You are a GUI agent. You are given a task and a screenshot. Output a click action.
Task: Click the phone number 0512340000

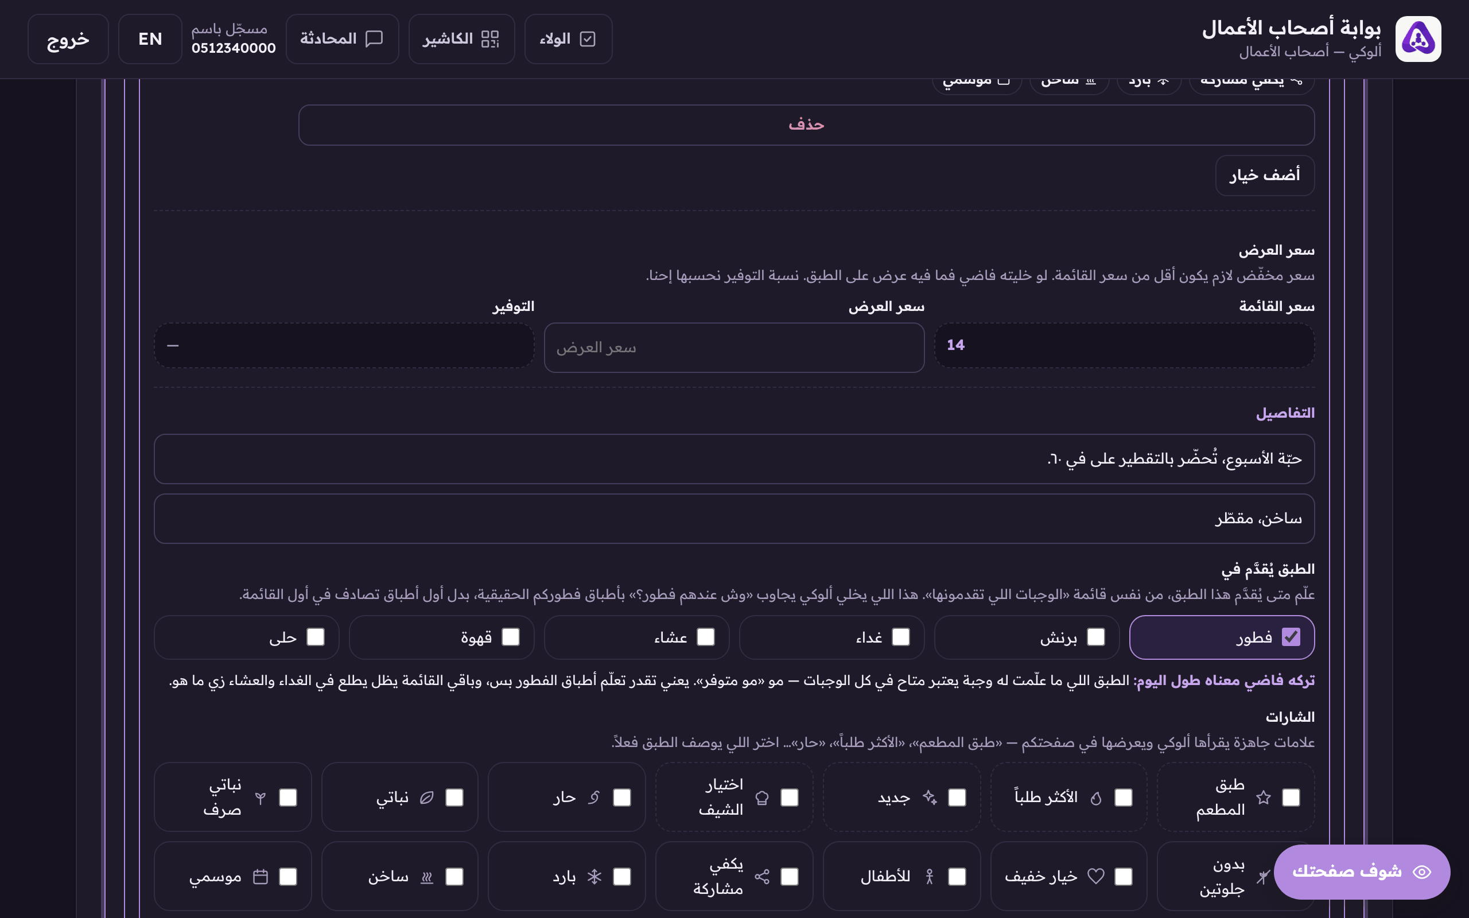pos(234,48)
